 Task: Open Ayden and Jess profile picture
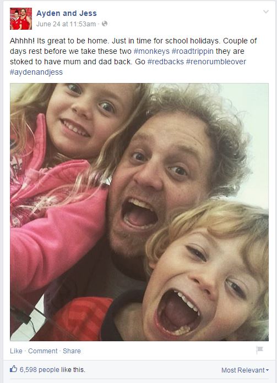[21, 19]
